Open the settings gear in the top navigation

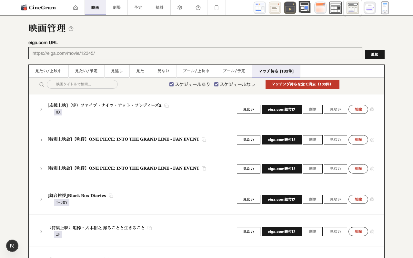(180, 7)
